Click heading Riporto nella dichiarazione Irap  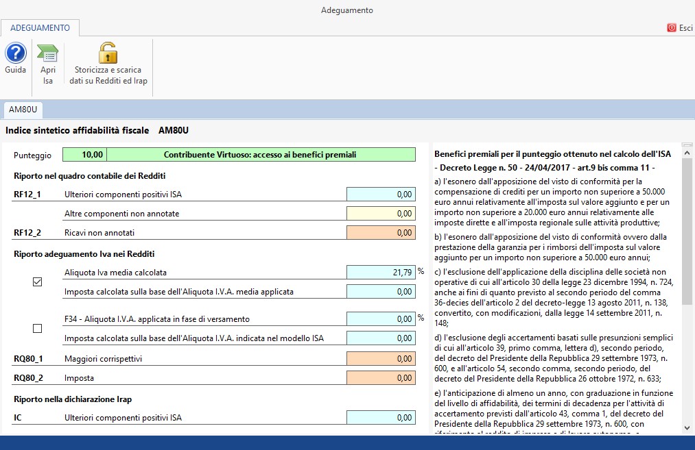point(73,399)
